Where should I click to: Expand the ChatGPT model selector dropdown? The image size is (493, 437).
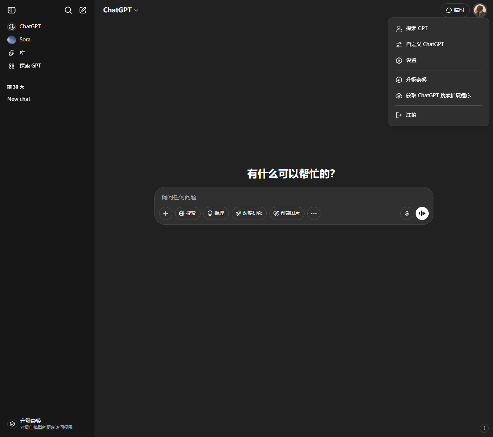121,10
